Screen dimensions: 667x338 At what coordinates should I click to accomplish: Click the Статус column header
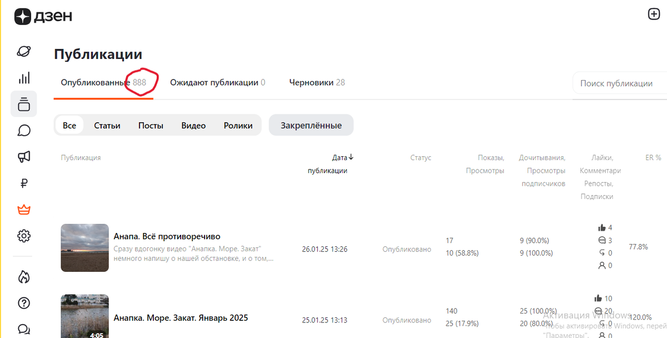pos(421,158)
